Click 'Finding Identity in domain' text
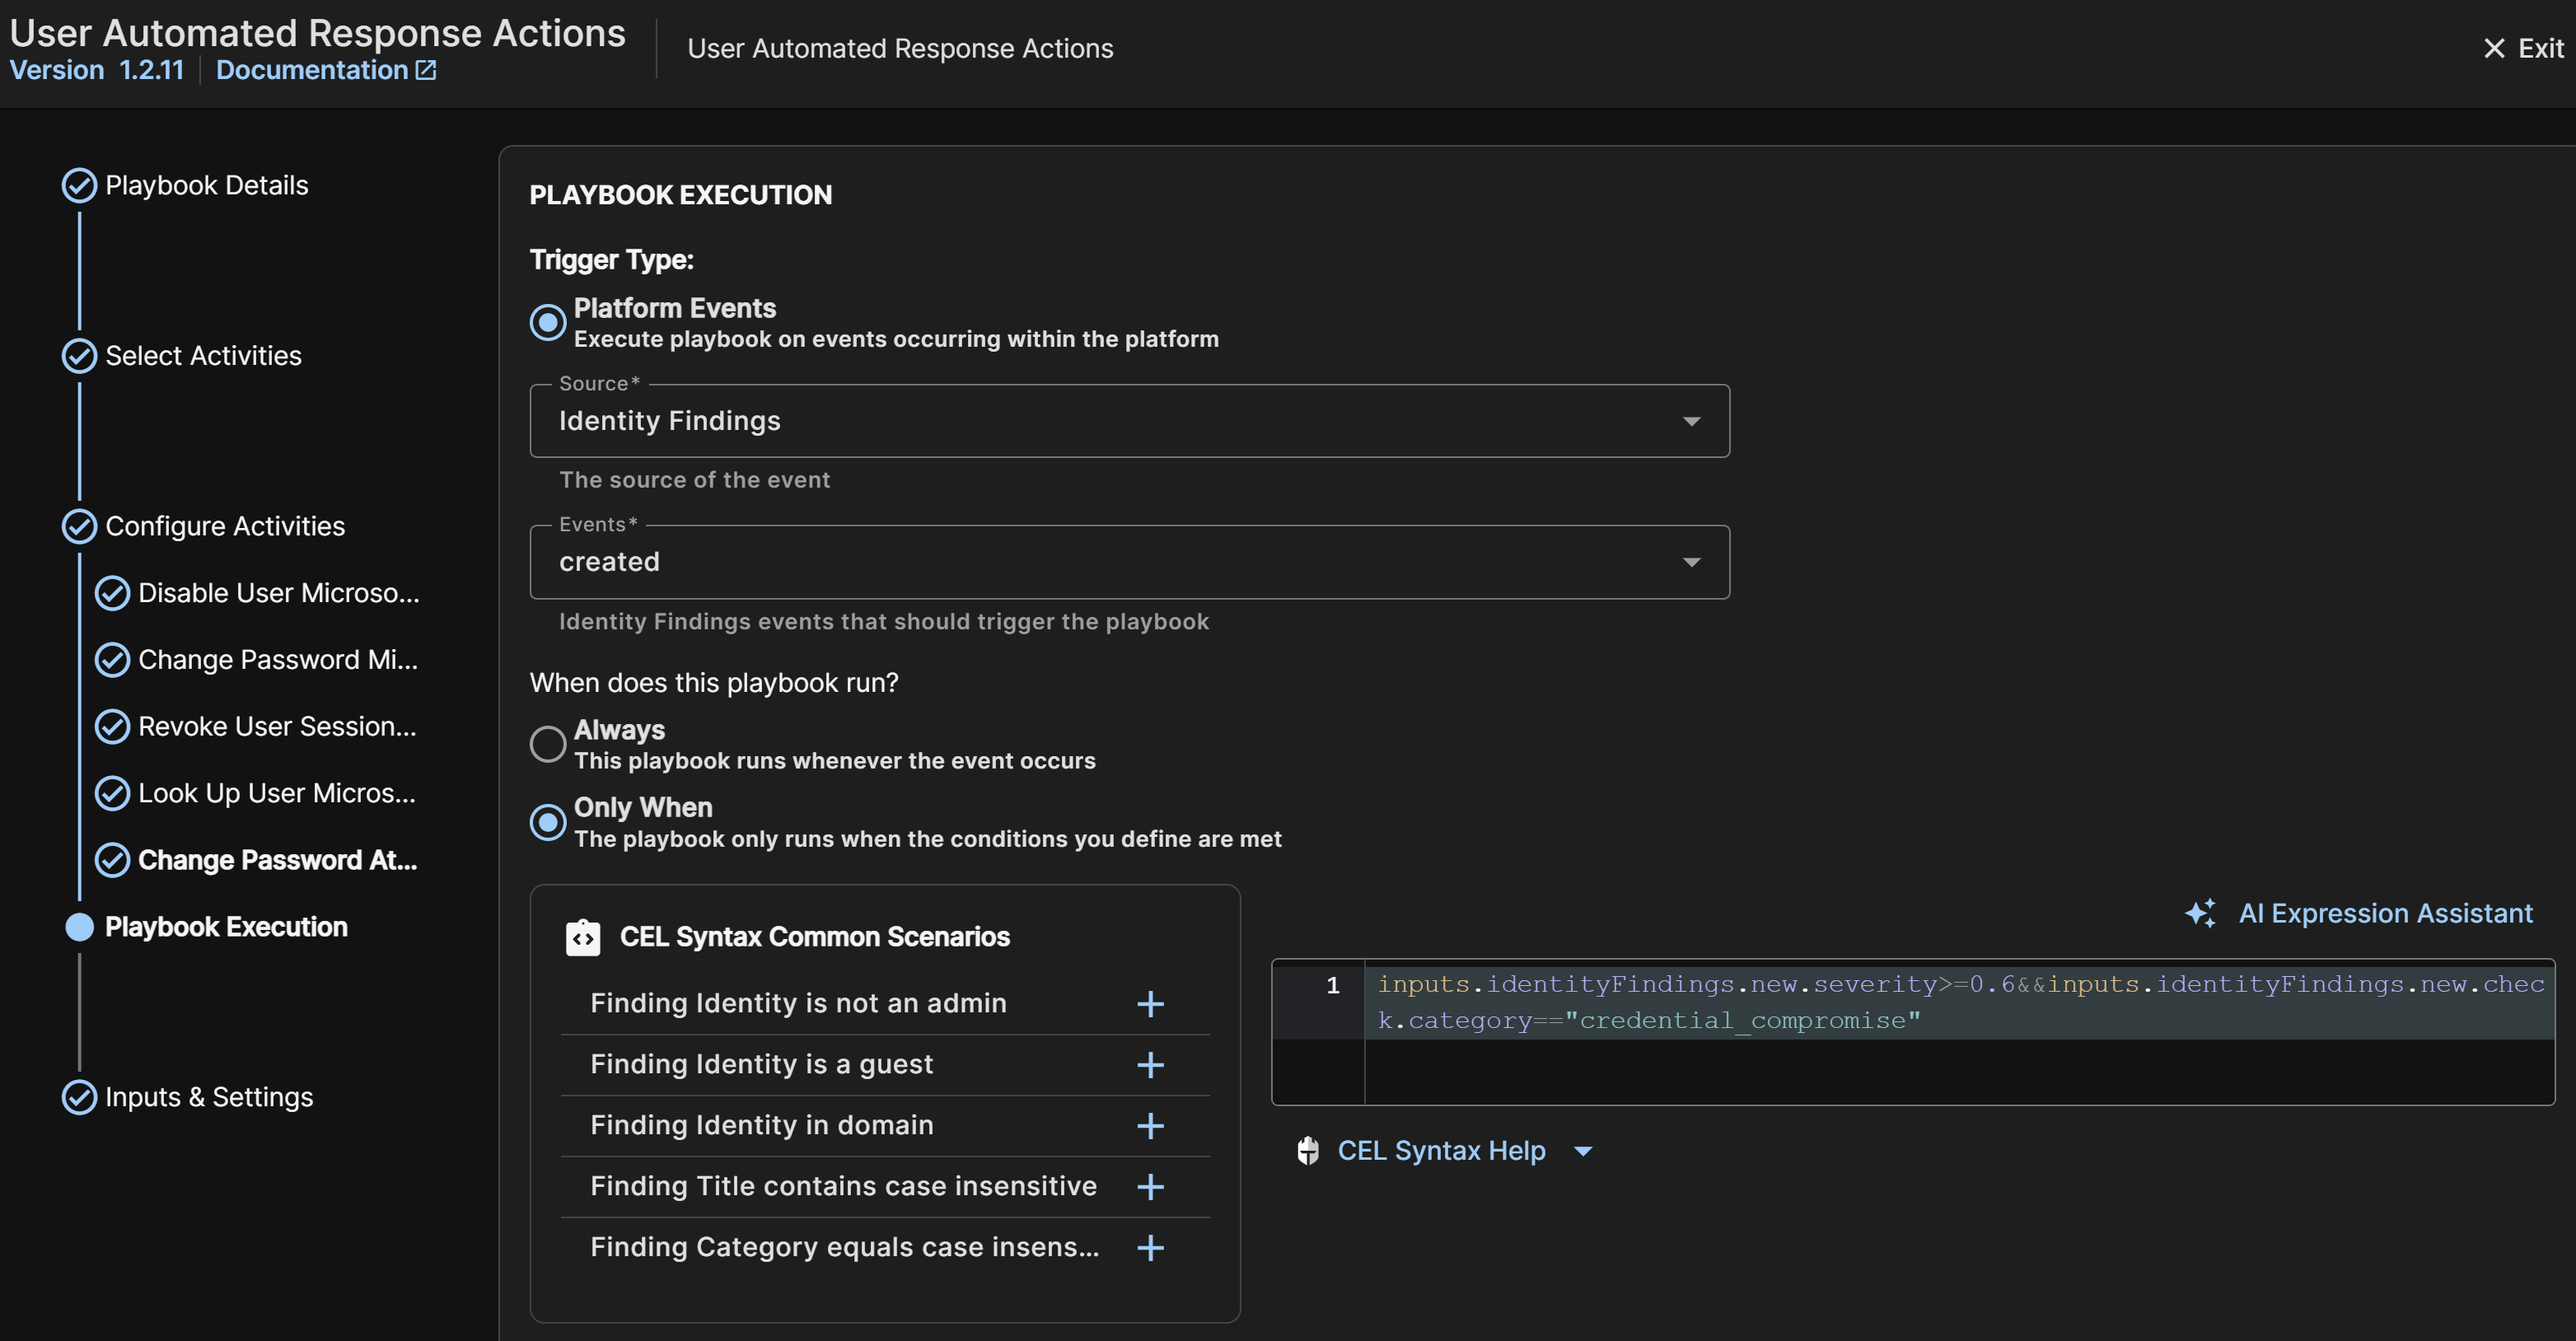 tap(761, 1126)
